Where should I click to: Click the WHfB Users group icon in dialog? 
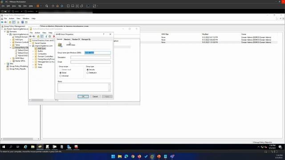pyautogui.click(x=60, y=45)
